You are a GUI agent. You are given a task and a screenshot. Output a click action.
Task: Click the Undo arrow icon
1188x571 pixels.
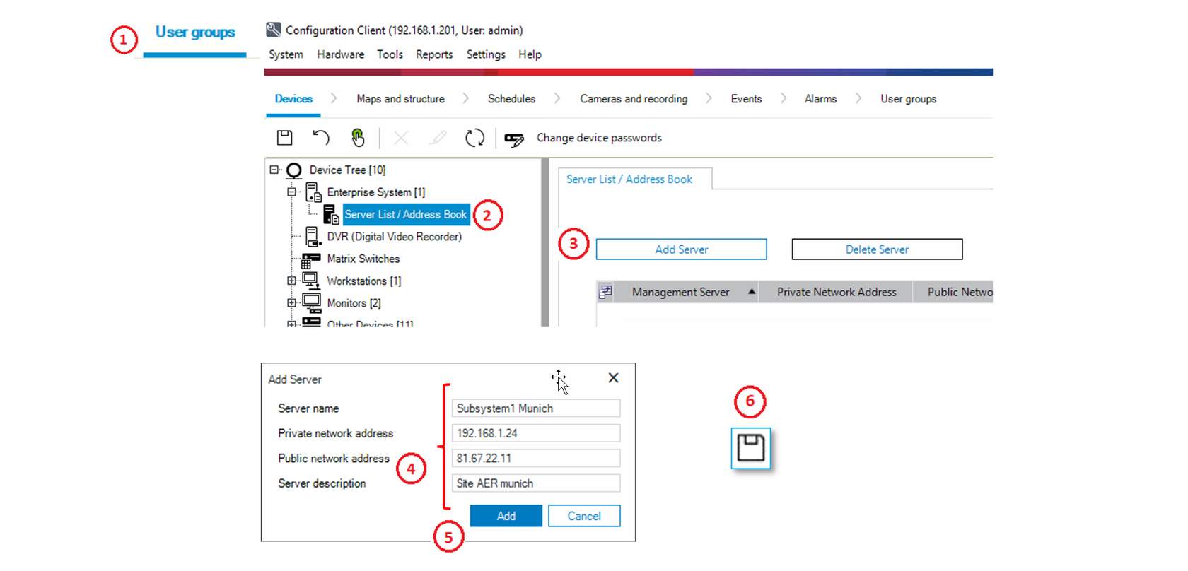(321, 137)
